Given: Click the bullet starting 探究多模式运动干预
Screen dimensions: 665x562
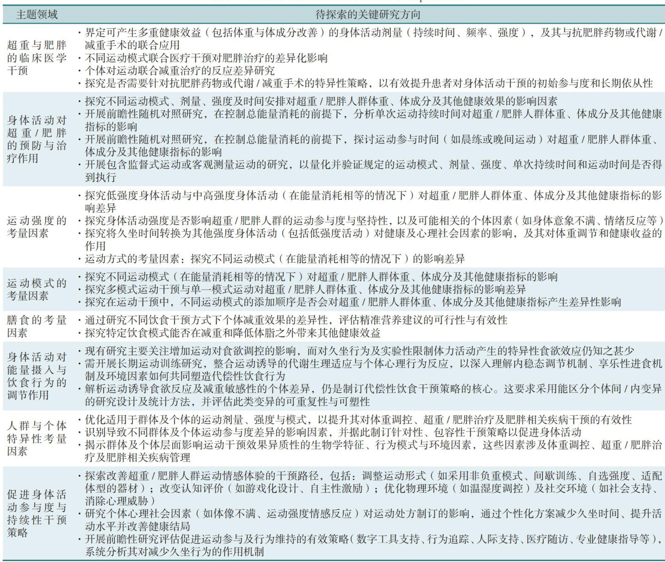Looking at the screenshot, I should [x=305, y=290].
